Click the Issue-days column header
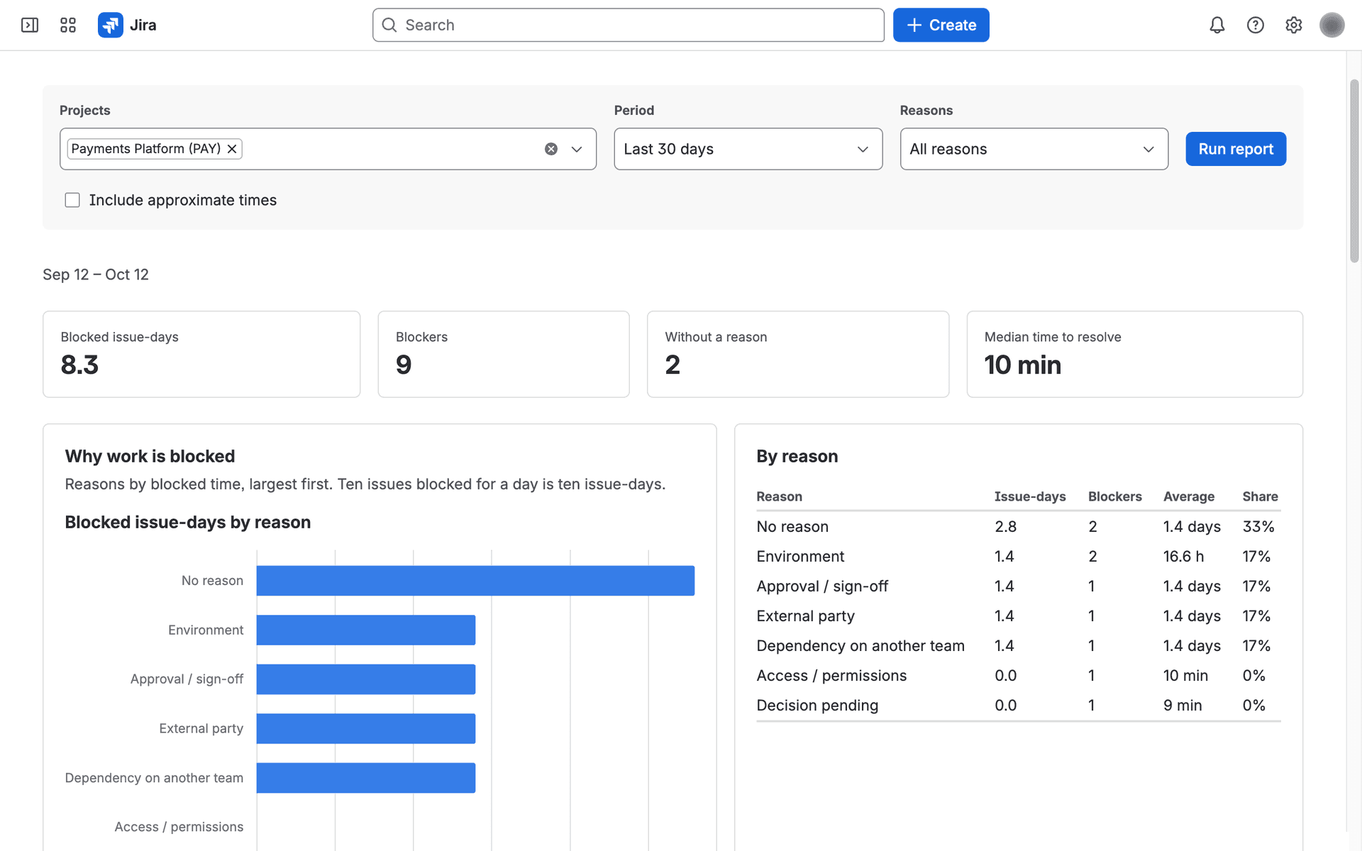The image size is (1362, 851). (x=1030, y=496)
